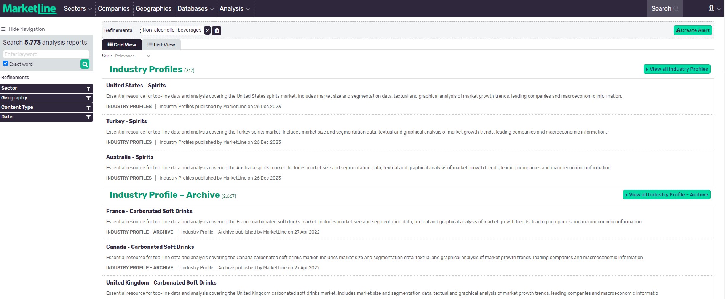Click the Content Type filter funnel icon
The width and height of the screenshot is (725, 299).
coord(88,108)
